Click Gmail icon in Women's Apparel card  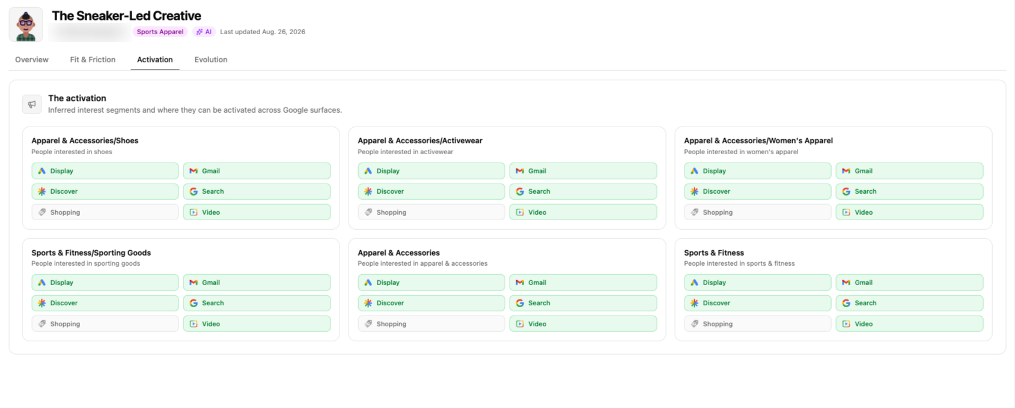click(846, 171)
